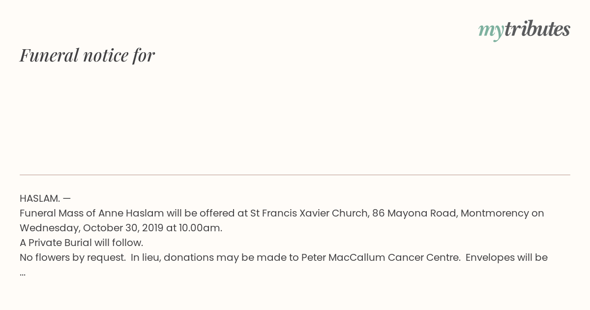The width and height of the screenshot is (590, 310).
Task: Click the "In lieu" words
Action: [x=145, y=257]
